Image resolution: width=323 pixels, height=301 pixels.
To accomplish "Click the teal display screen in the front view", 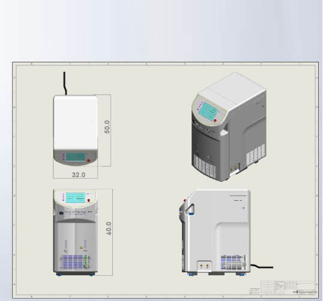I will coord(76,198).
